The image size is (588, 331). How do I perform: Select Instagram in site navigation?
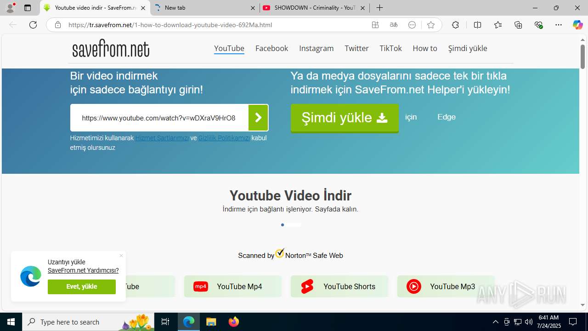317,48
